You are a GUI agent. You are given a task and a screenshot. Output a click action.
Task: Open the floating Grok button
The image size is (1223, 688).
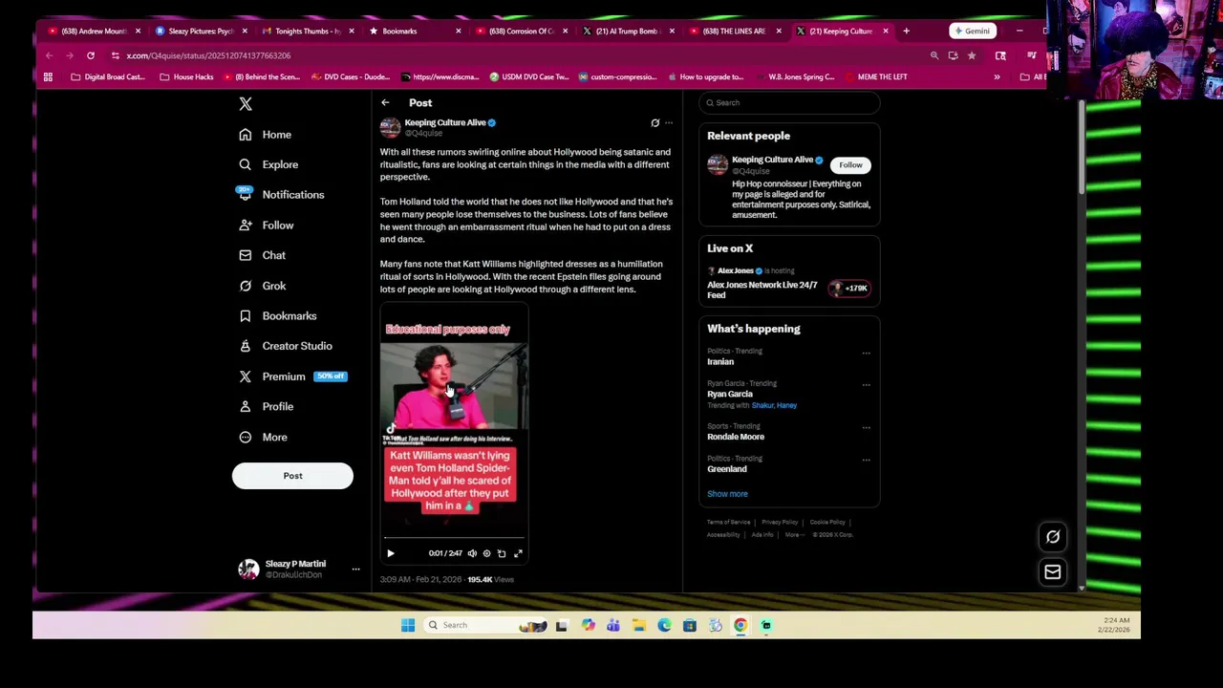pos(1053,537)
